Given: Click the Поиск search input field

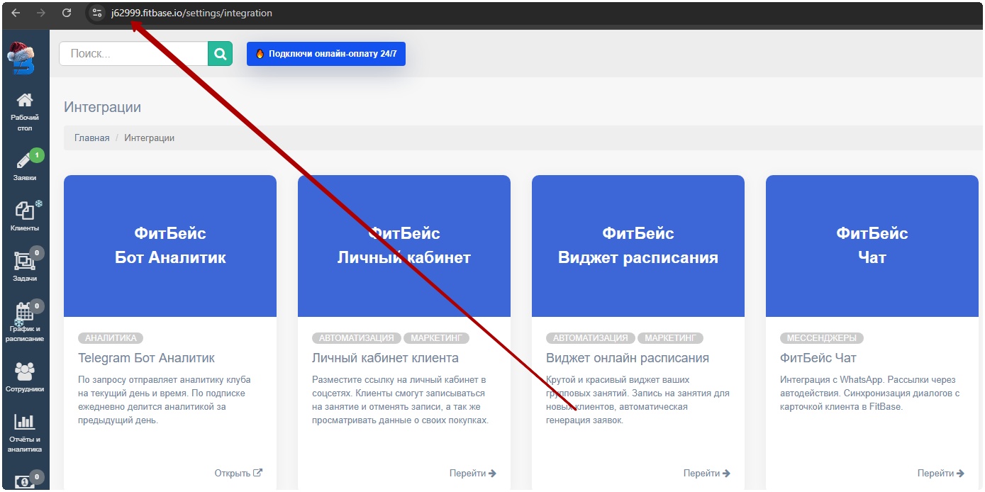Looking at the screenshot, I should pyautogui.click(x=133, y=53).
